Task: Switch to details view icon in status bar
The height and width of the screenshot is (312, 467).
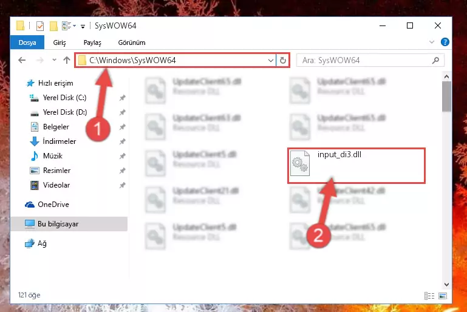Action: point(429,296)
